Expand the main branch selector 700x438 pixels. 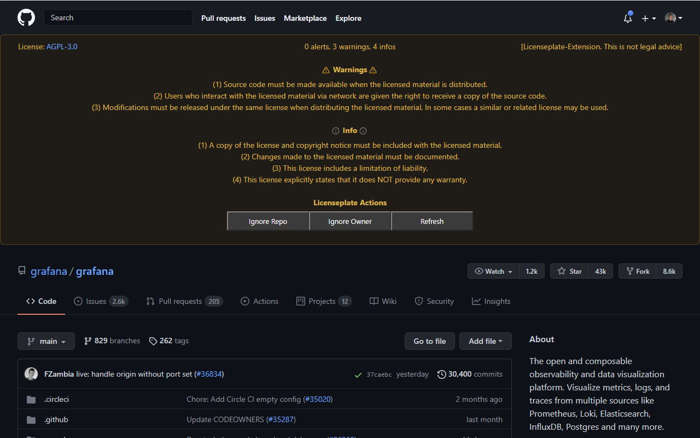(x=46, y=341)
